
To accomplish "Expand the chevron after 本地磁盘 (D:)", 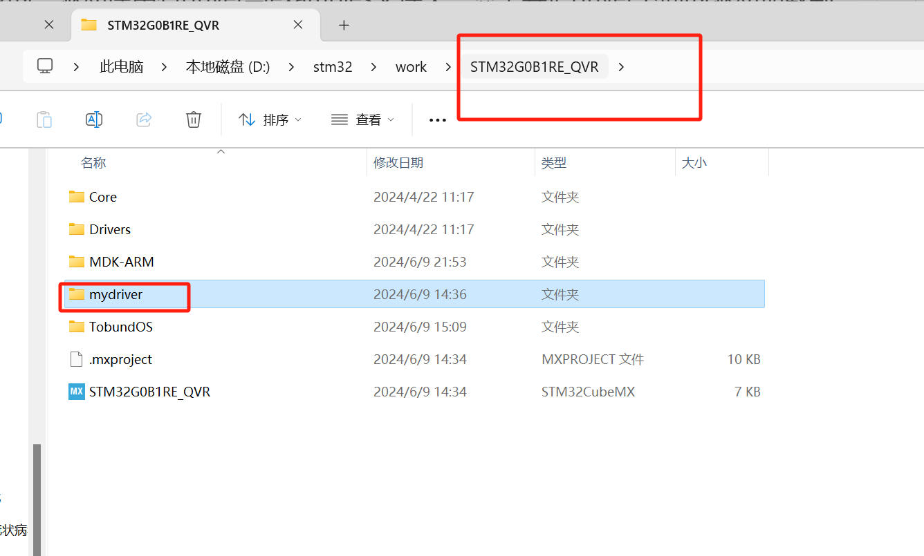I will (x=291, y=67).
